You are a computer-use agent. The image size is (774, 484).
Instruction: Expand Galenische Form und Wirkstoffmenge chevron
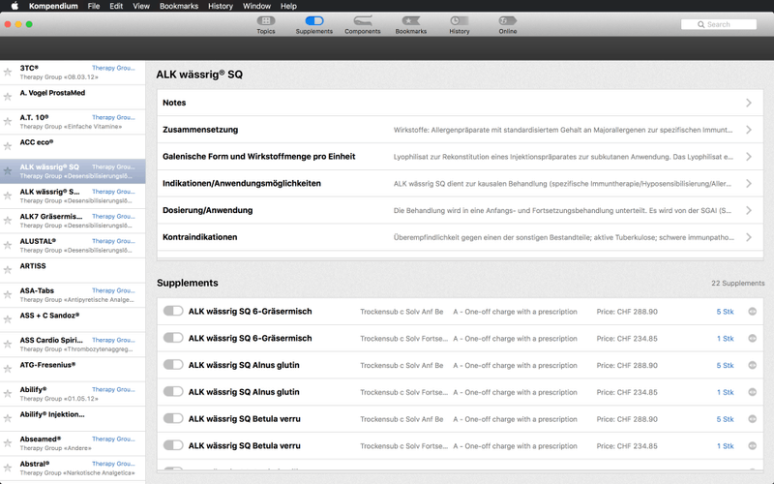(x=749, y=157)
